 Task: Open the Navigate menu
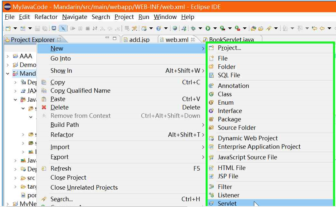tap(75, 17)
